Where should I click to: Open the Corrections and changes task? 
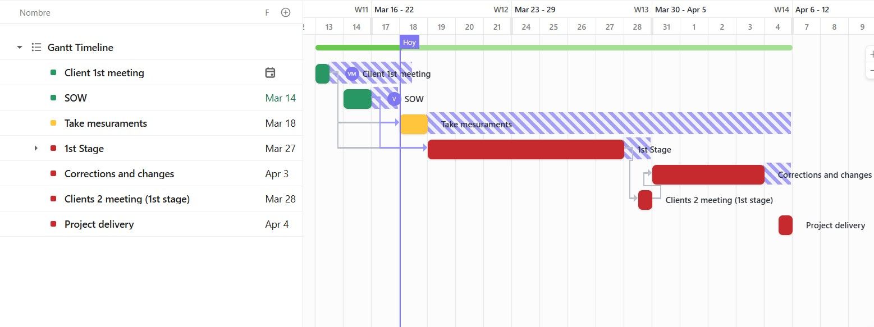(119, 174)
